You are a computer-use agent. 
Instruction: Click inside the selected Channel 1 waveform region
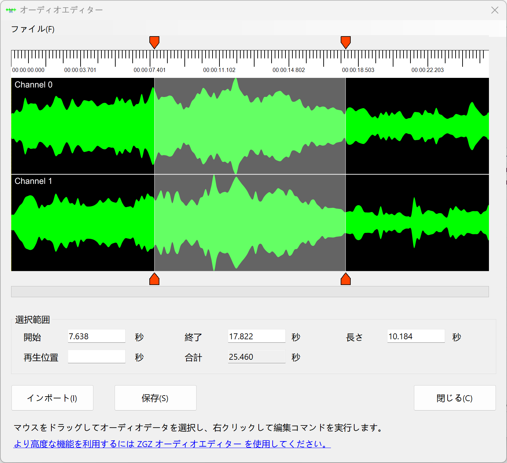point(250,223)
